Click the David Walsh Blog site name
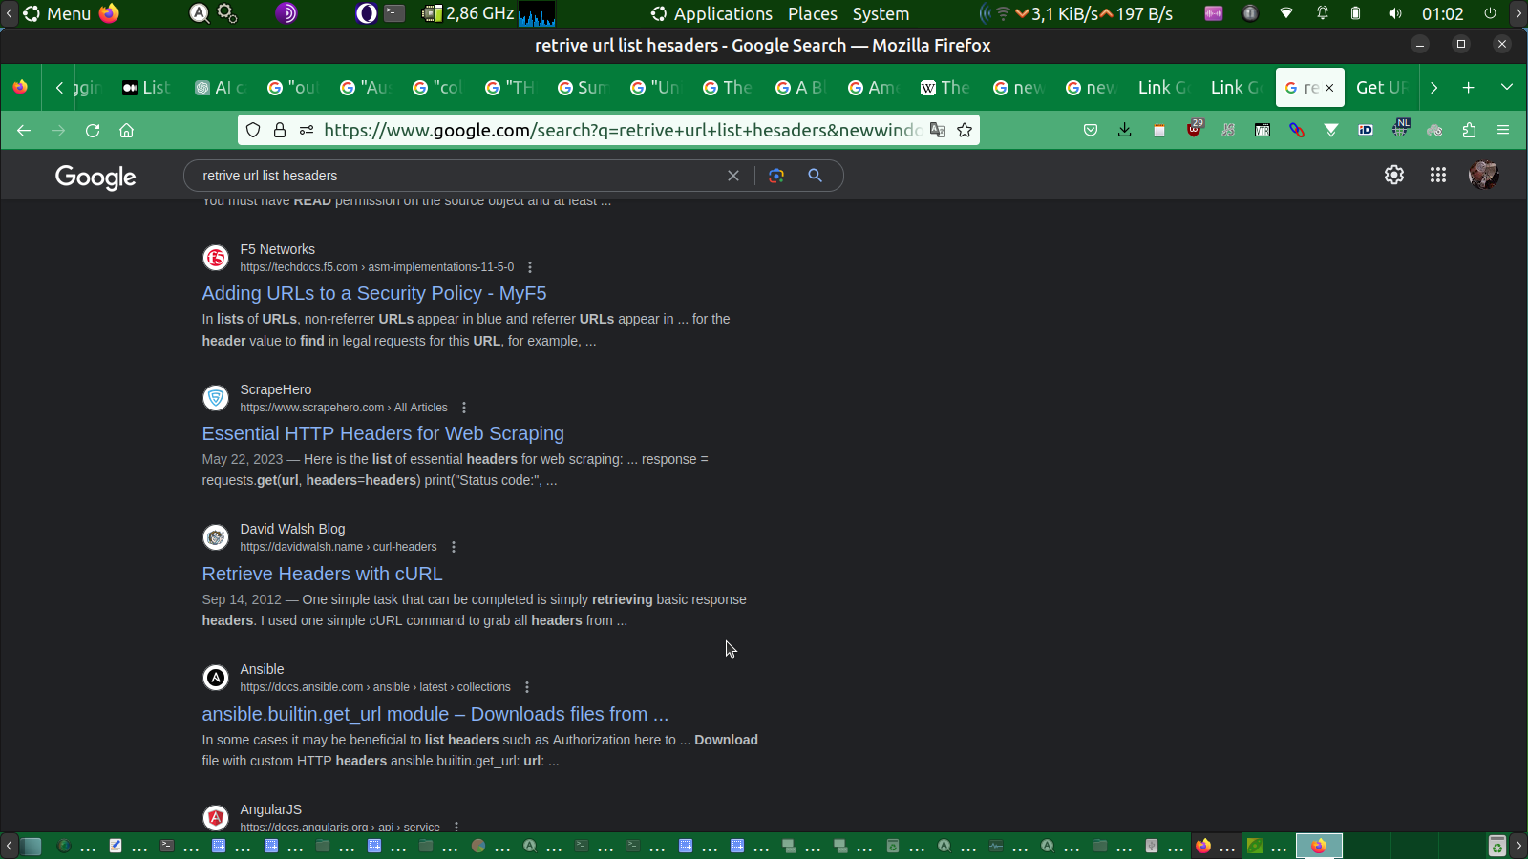 (x=292, y=529)
